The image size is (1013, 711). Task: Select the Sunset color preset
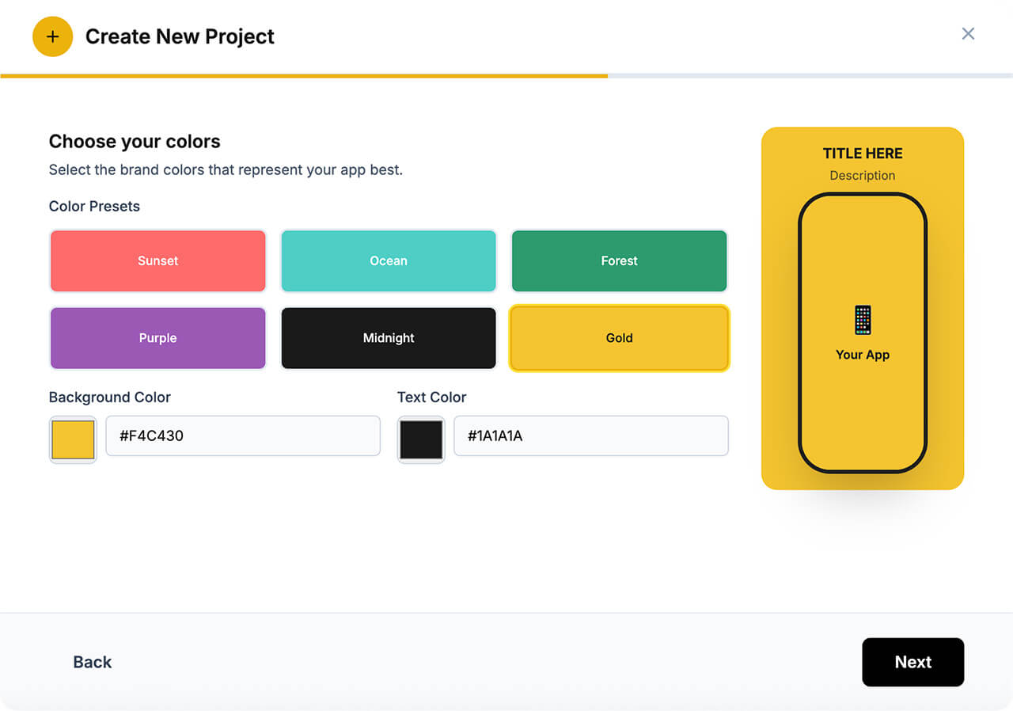click(158, 261)
